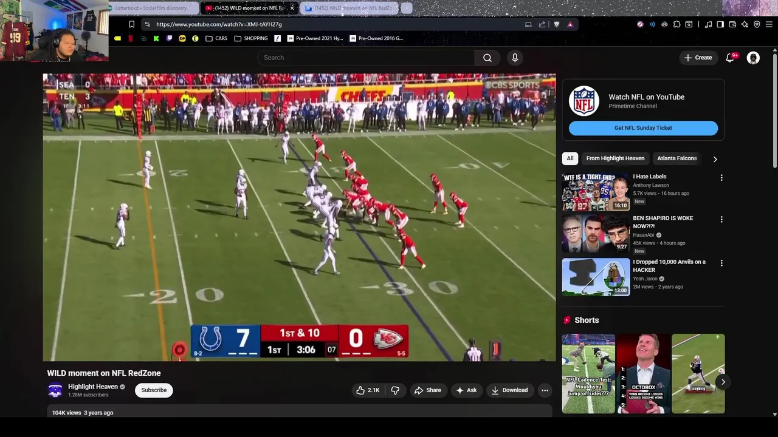Focus the YouTube Search box
This screenshot has height=437, width=778.
click(366, 58)
